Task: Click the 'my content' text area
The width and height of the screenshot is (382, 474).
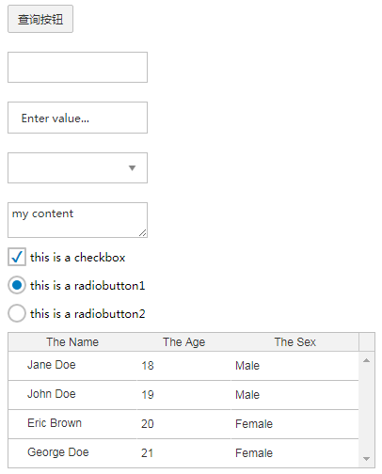Action: point(77,220)
